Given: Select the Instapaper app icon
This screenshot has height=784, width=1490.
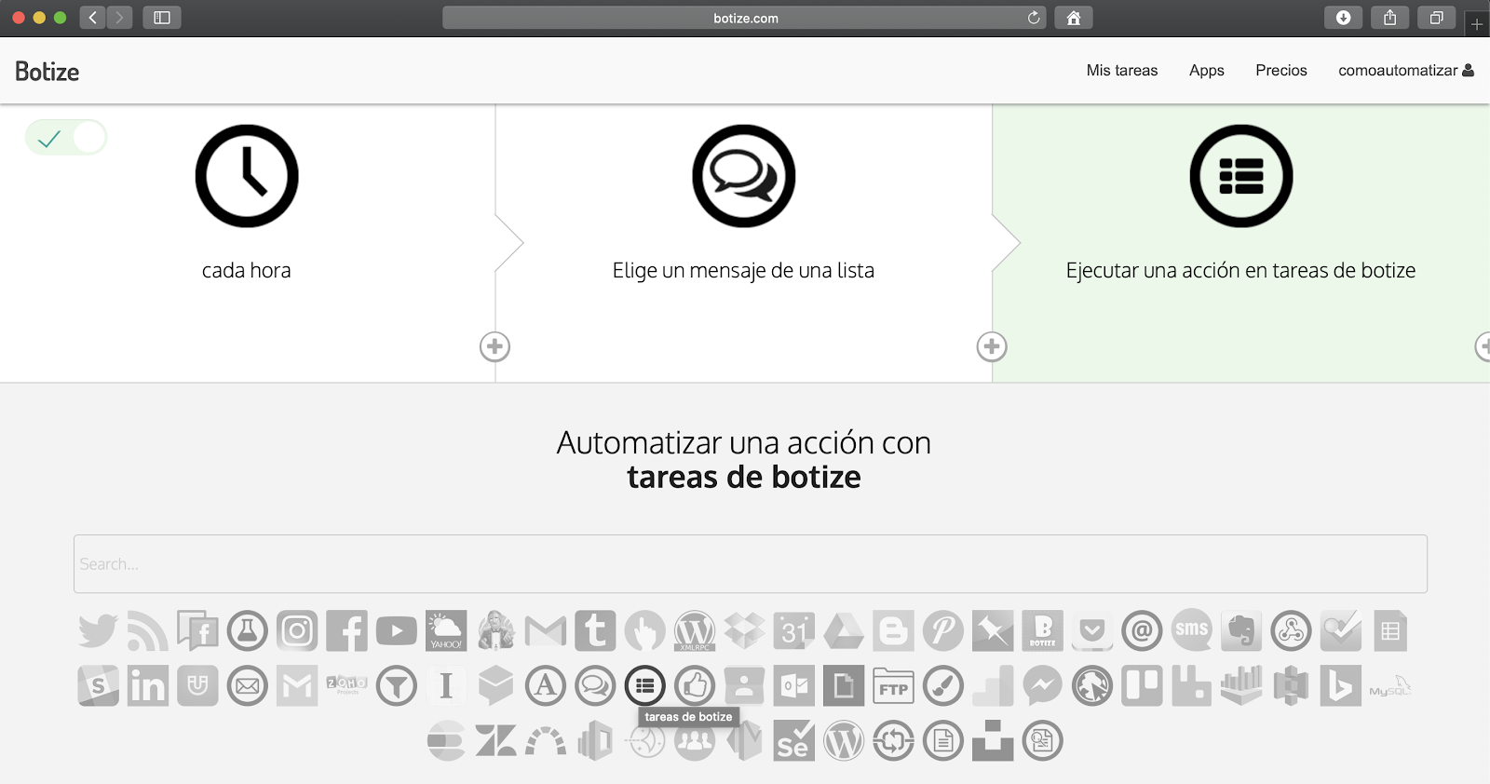Looking at the screenshot, I should pos(446,686).
